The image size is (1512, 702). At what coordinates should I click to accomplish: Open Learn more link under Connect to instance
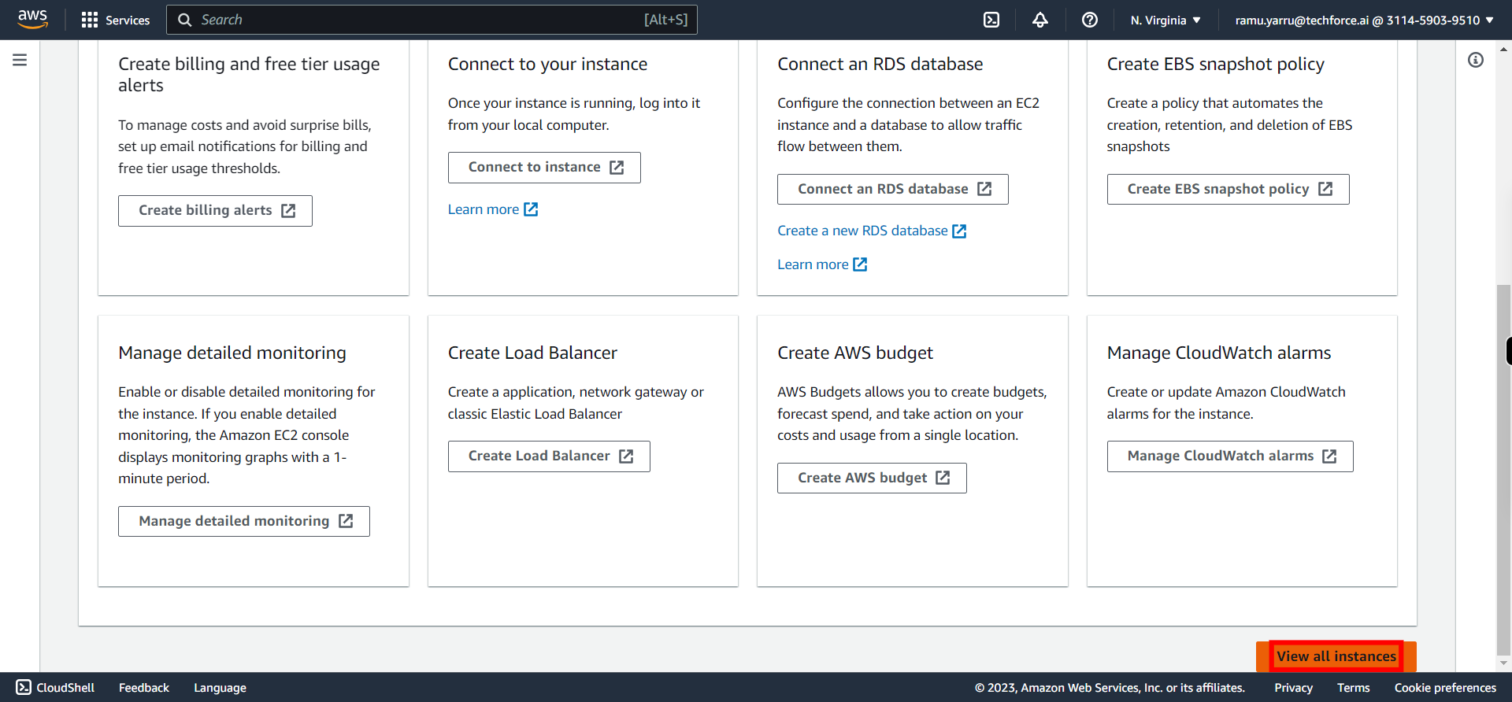click(x=493, y=209)
